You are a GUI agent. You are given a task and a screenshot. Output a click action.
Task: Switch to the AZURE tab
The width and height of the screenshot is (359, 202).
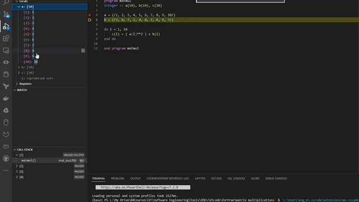point(255,178)
